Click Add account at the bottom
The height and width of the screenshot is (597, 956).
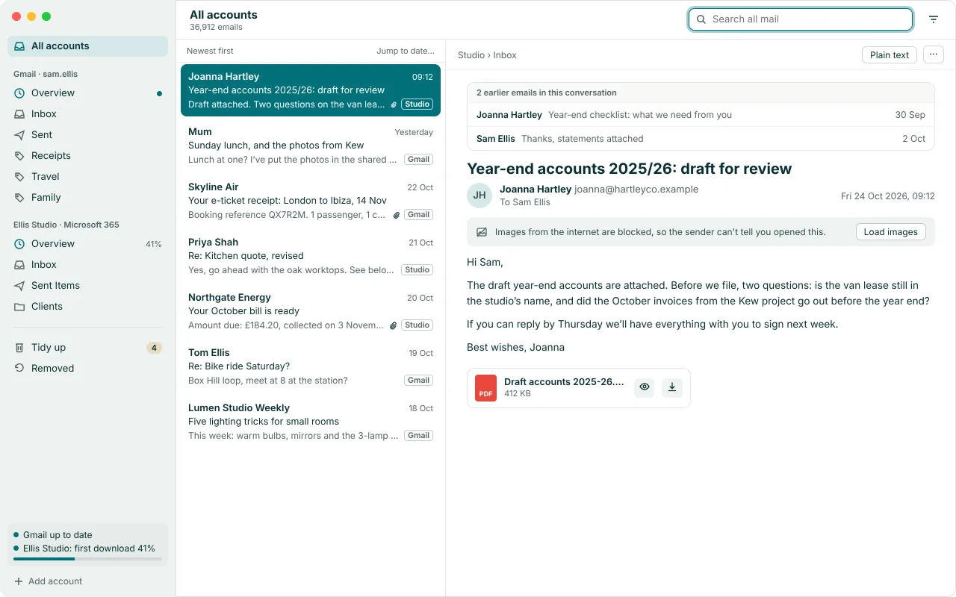tap(48, 581)
